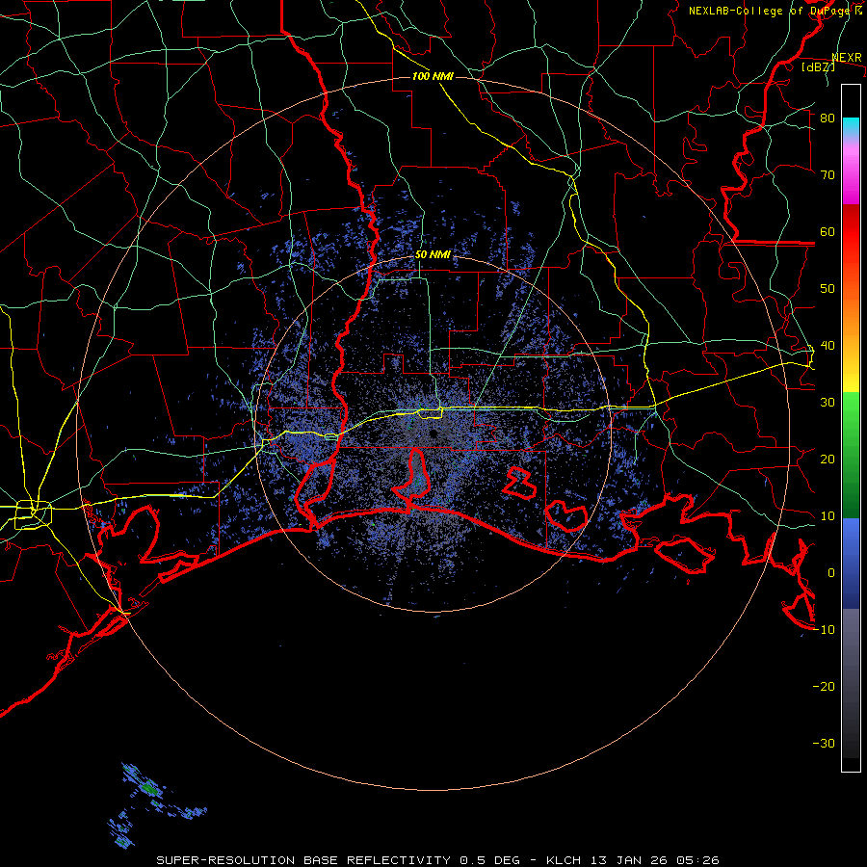Click the 30 value on the dBZ scale
The width and height of the screenshot is (867, 867).
coord(828,403)
